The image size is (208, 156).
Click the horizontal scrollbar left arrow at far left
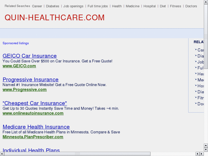coord(2,154)
